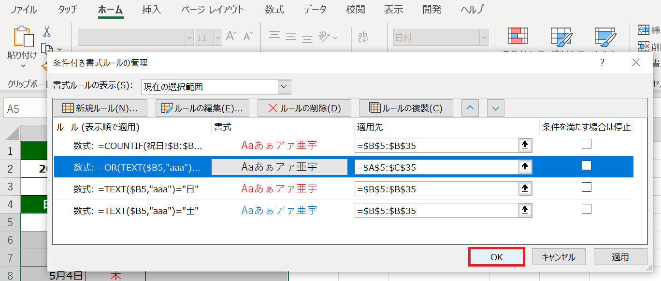This screenshot has height=281, width=661.
Task: Expand the font size dropdown
Action: tap(217, 38)
